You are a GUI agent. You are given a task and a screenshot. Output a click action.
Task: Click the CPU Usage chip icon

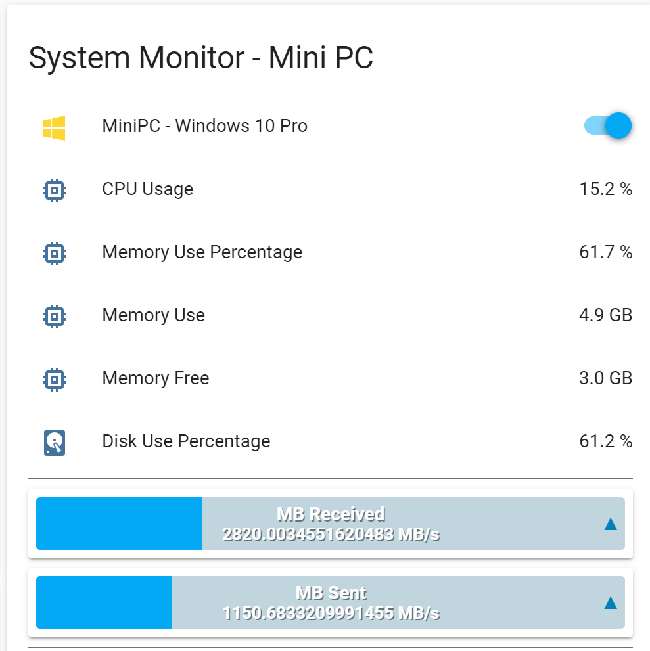click(x=54, y=190)
